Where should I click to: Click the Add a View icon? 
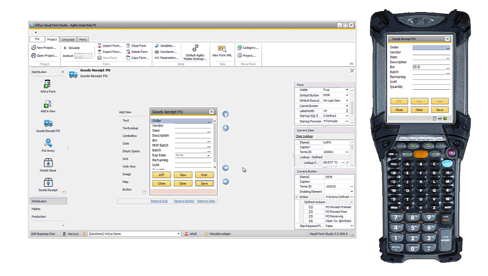pyautogui.click(x=48, y=104)
